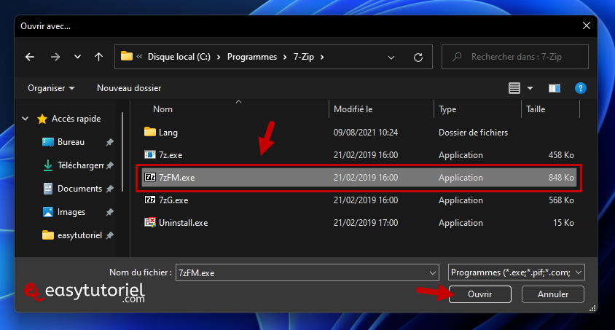The height and width of the screenshot is (330, 615).
Task: Open the file name dropdown arrow
Action: pos(432,272)
